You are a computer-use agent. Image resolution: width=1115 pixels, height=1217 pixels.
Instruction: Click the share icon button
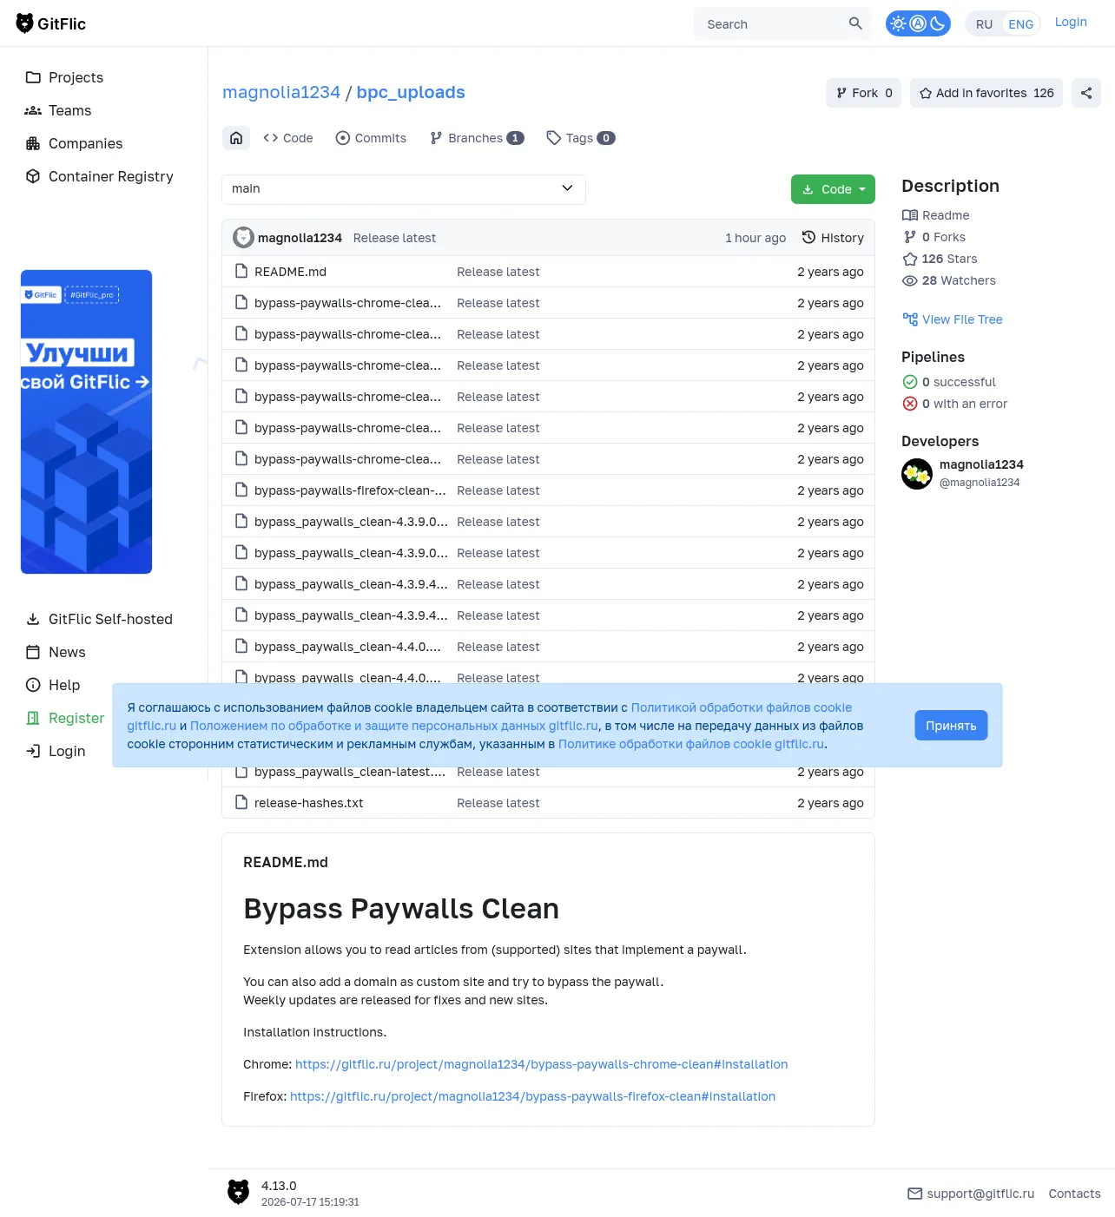pos(1086,93)
